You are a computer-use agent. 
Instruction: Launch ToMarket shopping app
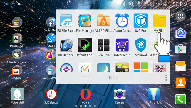pyautogui.click(x=122, y=45)
